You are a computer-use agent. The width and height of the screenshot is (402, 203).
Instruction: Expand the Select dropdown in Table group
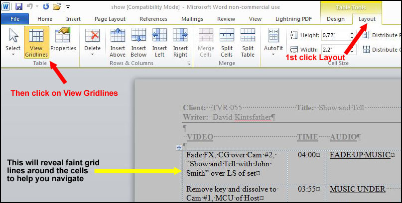point(13,54)
